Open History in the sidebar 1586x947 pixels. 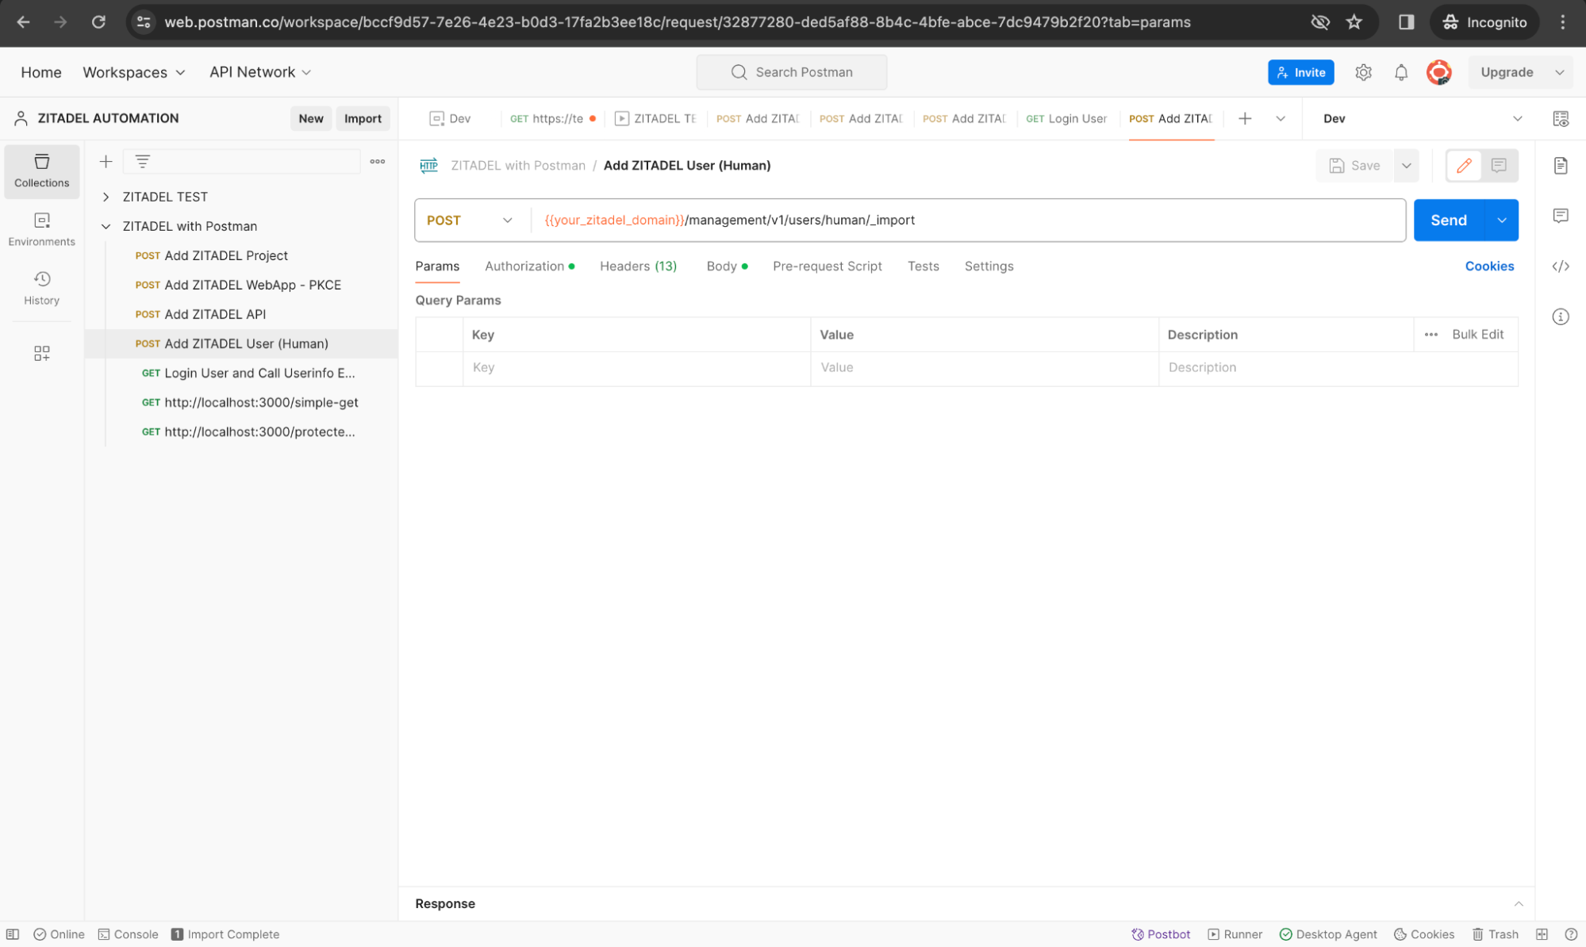click(41, 288)
